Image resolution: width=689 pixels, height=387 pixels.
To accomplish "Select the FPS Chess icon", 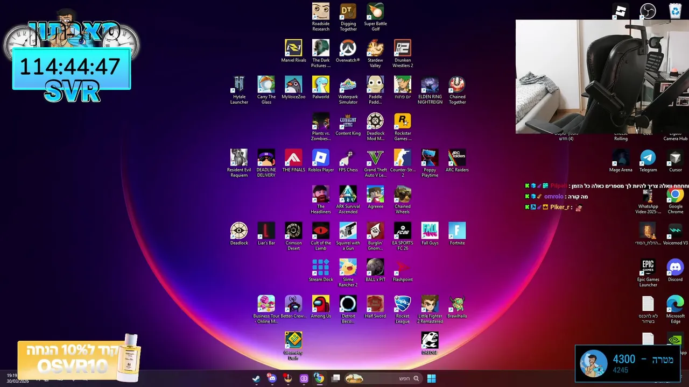I will click(x=348, y=157).
